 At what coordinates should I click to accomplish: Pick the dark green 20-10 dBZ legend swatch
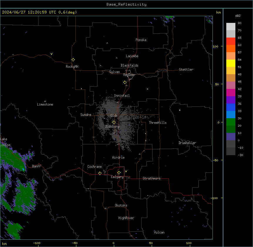pos(231,129)
